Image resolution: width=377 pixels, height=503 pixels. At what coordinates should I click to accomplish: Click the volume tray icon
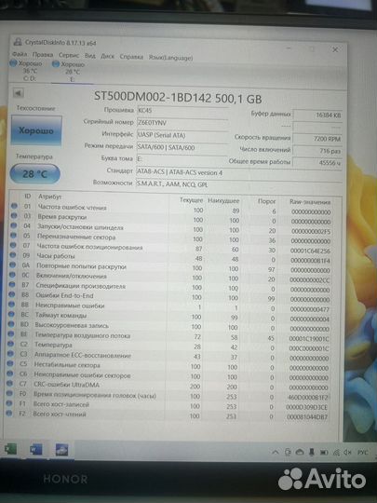click(x=347, y=453)
